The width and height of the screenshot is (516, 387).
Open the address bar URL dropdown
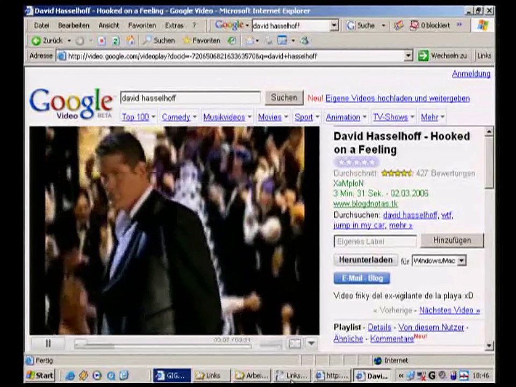coord(408,56)
